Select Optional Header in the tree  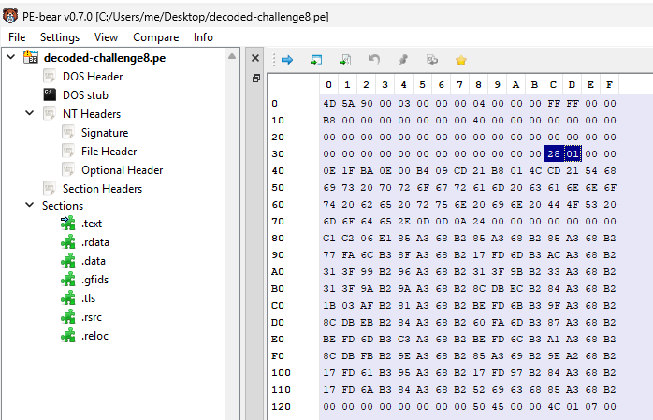[122, 170]
